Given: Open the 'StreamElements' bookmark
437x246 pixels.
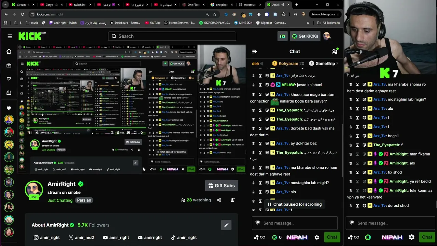Looking at the screenshot, I should click(179, 23).
